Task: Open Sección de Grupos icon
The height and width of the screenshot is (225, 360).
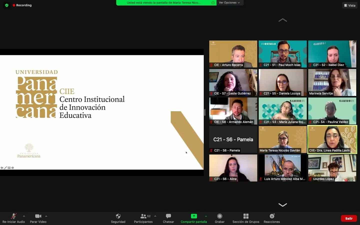Action: coord(246,216)
